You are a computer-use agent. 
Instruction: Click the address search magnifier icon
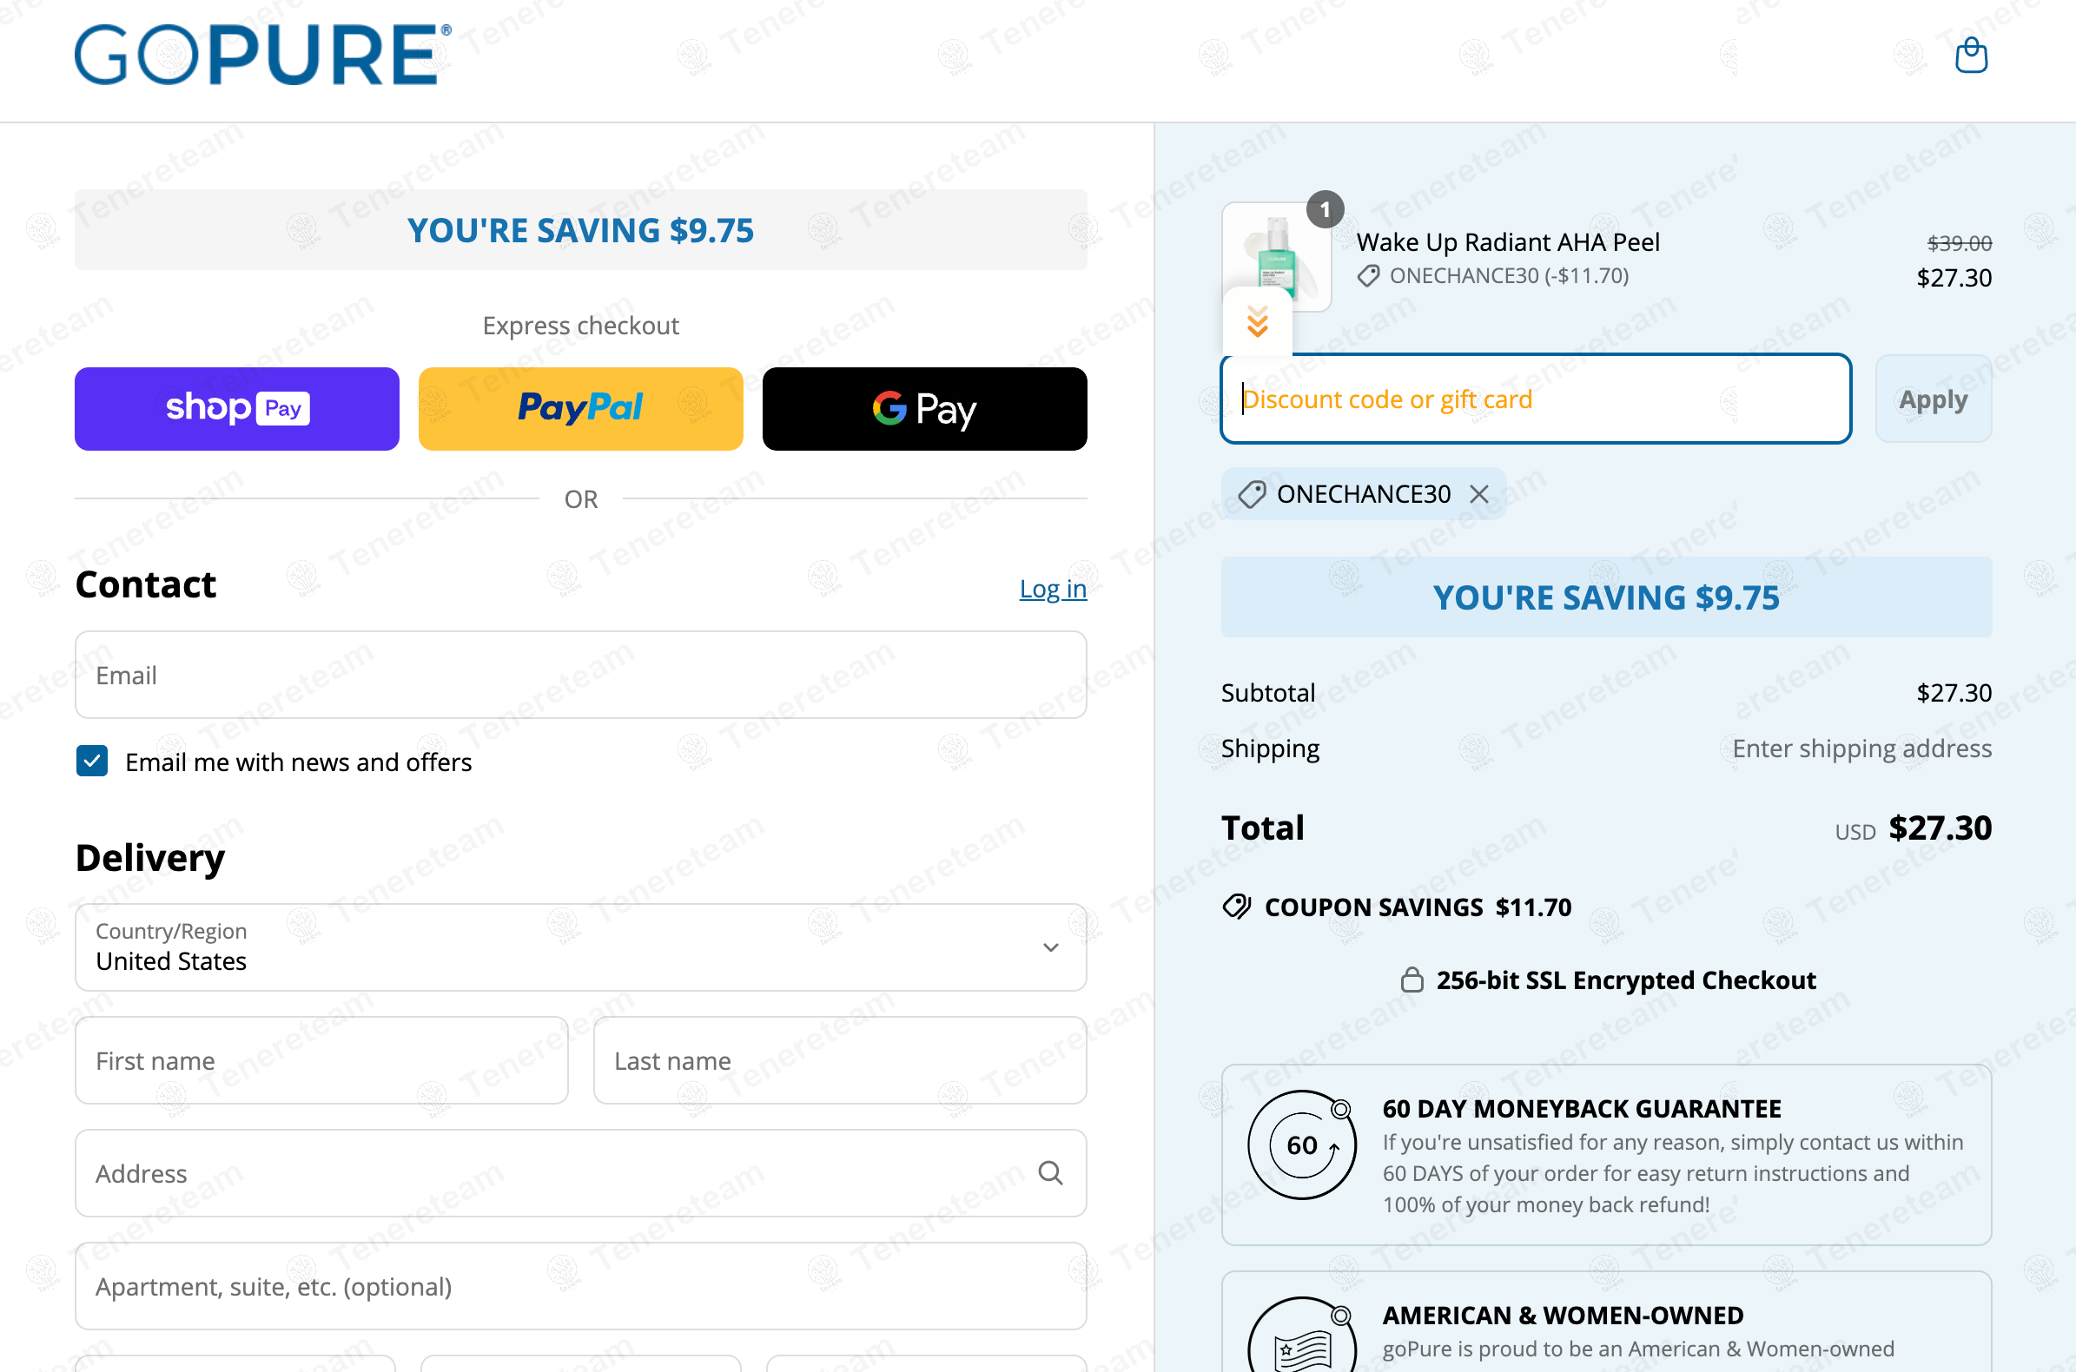tap(1049, 1172)
